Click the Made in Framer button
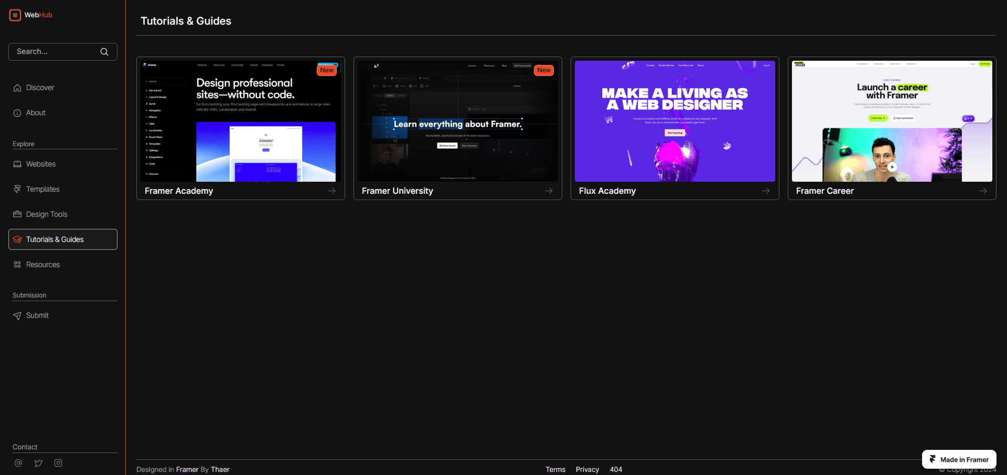Screen dimensions: 1007x475 [959, 459]
